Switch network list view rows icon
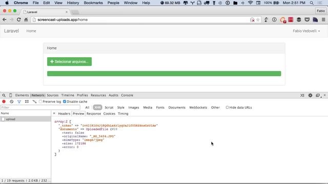Screen dimensions: 328x184 (27, 102)
